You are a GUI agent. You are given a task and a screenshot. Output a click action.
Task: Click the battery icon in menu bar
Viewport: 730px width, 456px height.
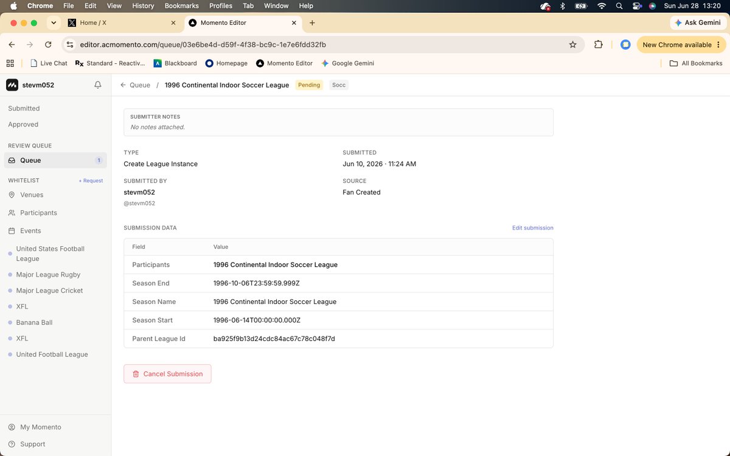click(x=582, y=6)
